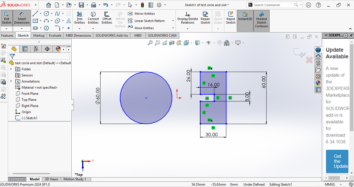Click the Home icon in the title bar

(49, 5)
